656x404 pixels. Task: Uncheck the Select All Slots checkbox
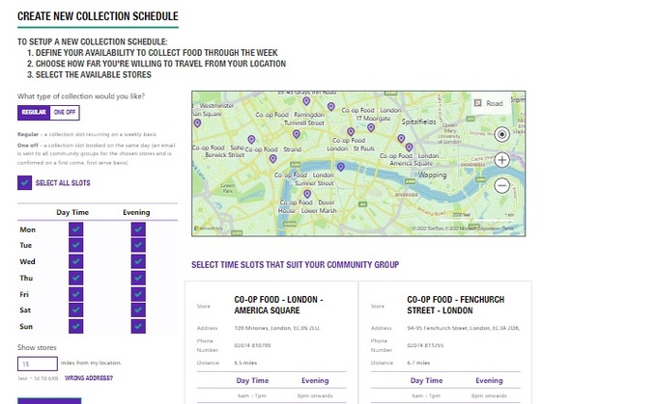(x=25, y=183)
